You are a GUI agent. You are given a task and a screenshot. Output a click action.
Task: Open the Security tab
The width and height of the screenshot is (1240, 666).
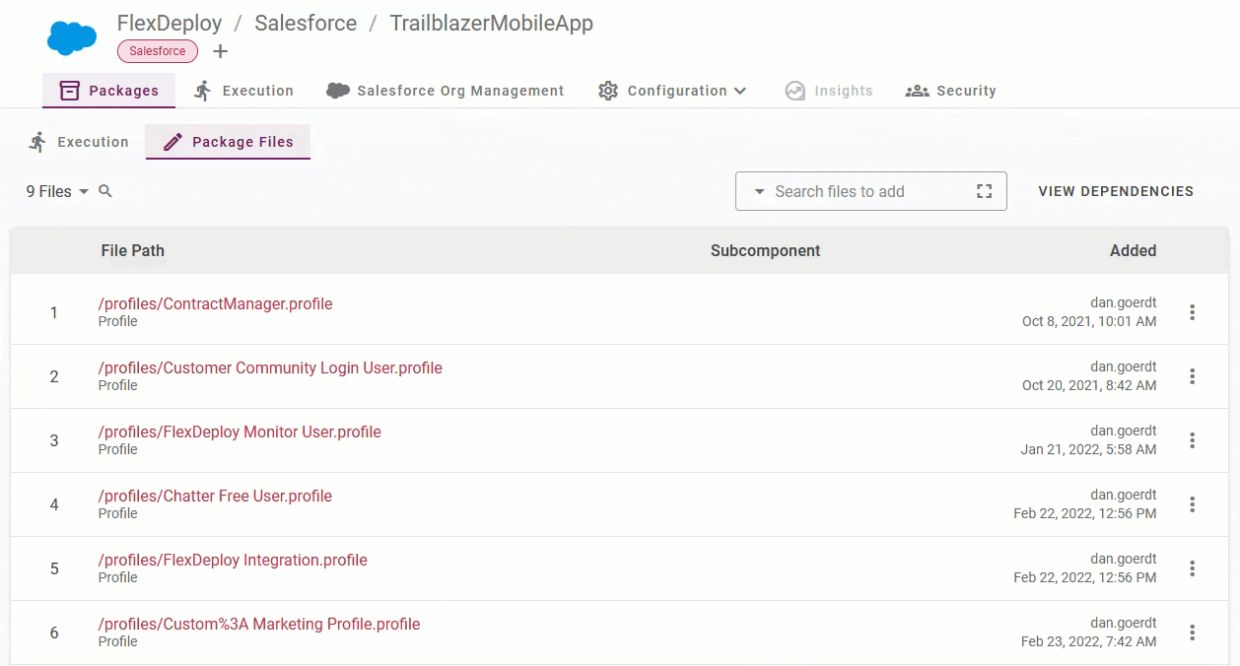950,91
